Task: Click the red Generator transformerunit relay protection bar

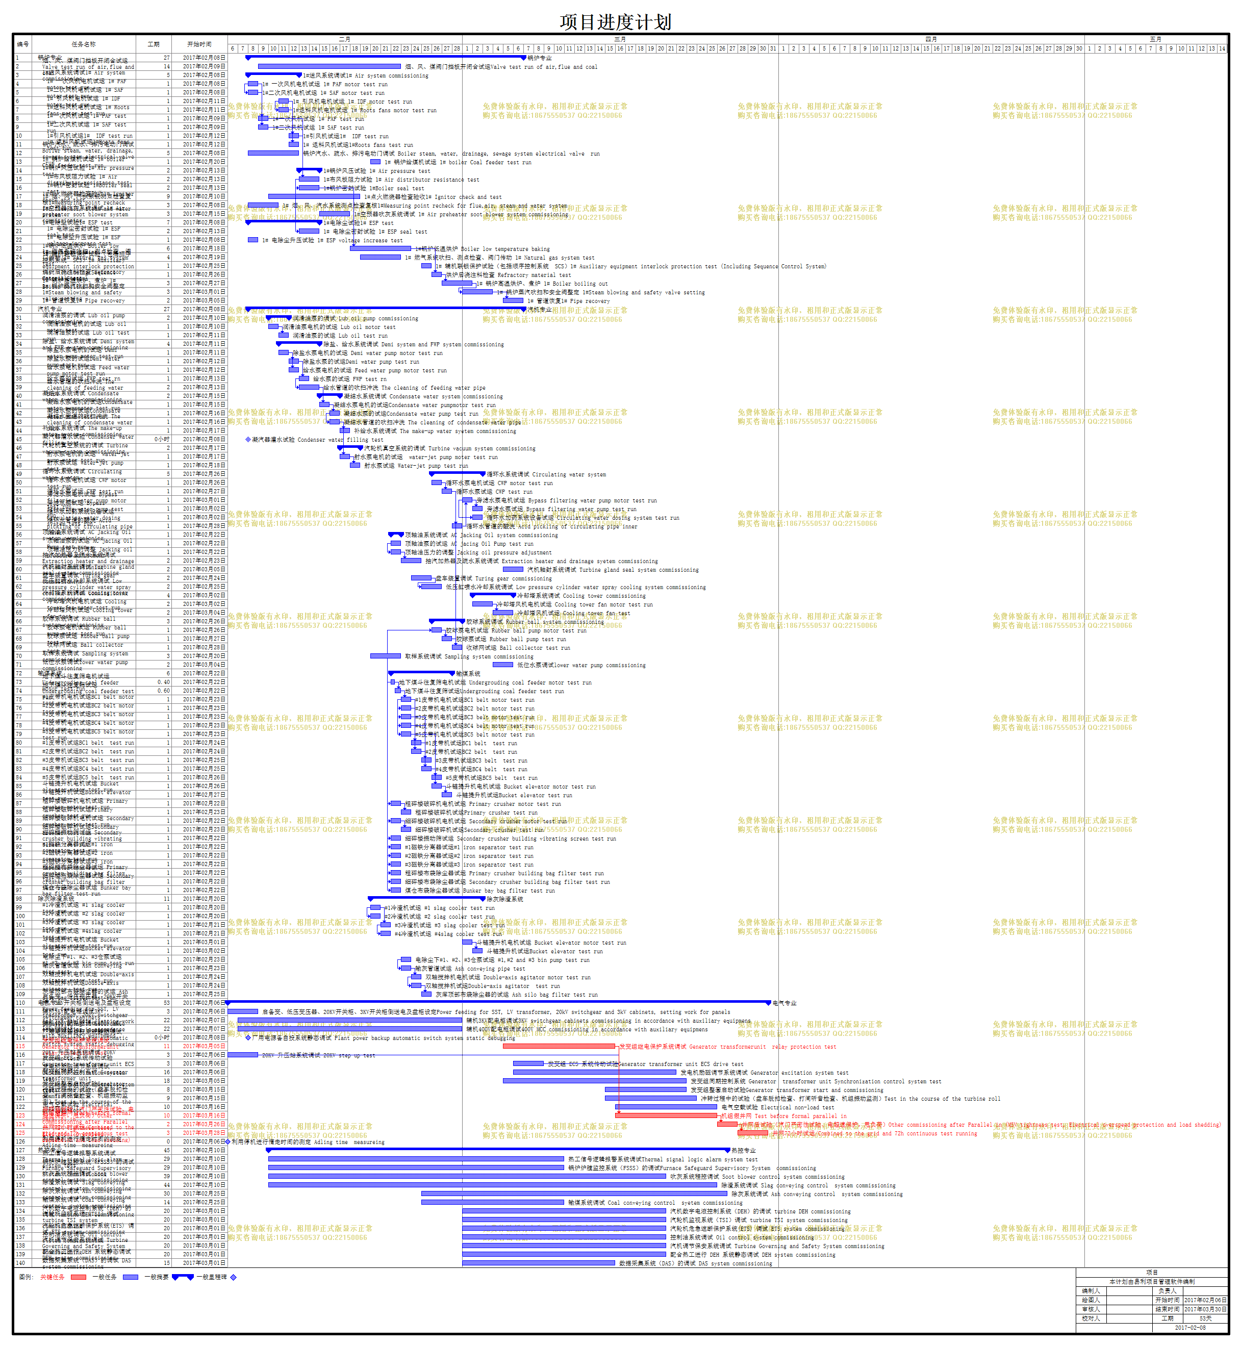Action: pos(559,1046)
